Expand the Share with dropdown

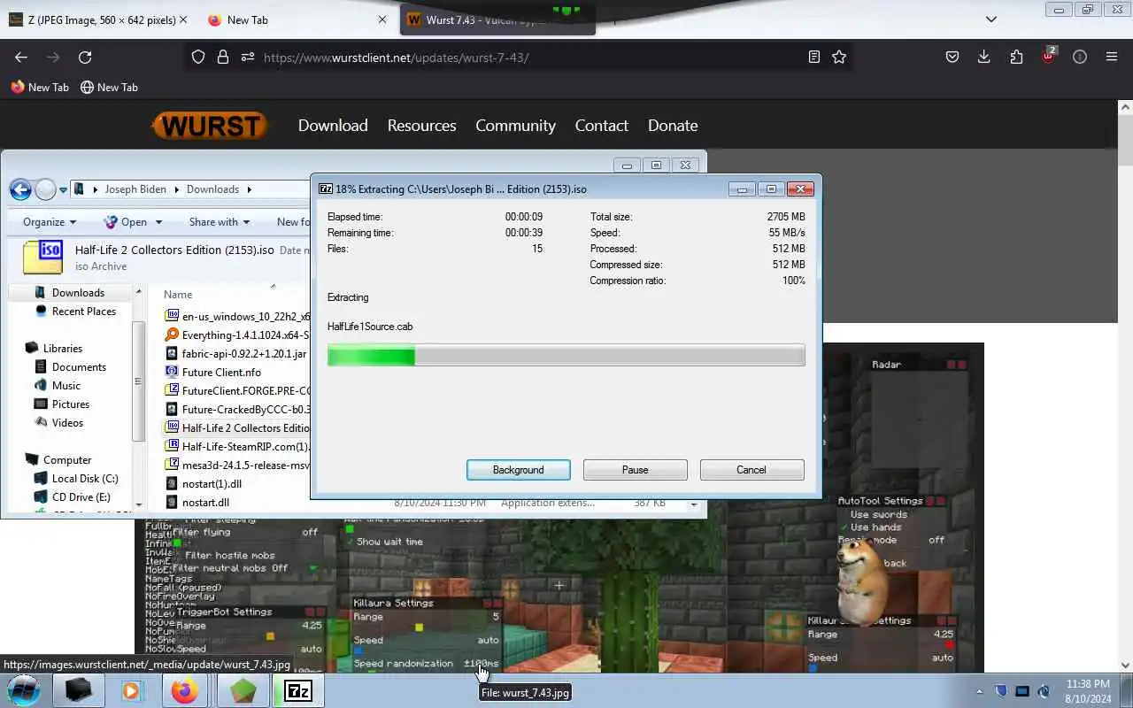(x=219, y=222)
